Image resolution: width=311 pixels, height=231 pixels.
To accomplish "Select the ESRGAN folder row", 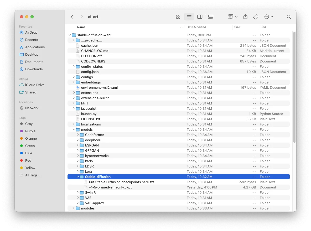I will (179, 145).
